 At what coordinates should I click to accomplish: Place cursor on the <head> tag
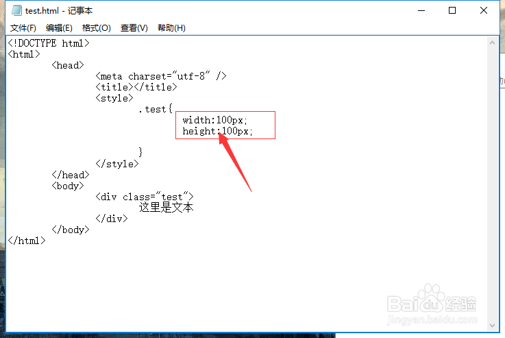click(x=68, y=65)
